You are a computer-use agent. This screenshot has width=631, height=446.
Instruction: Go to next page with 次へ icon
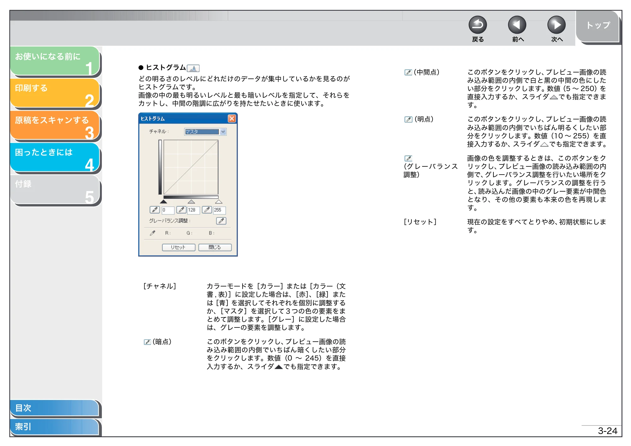[557, 25]
